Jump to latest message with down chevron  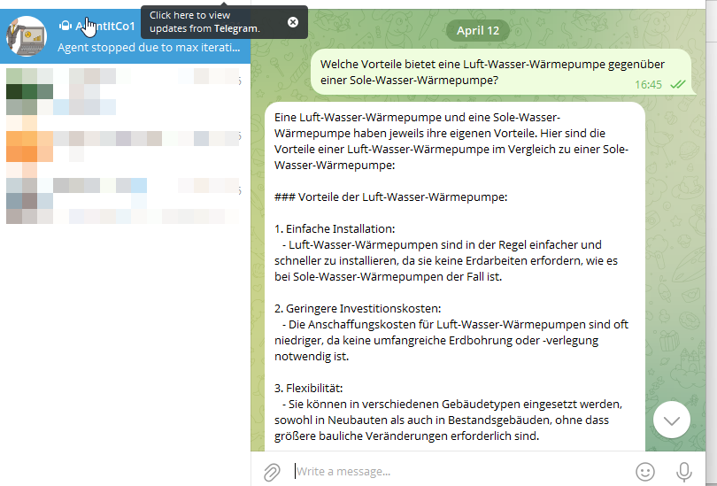pos(671,420)
